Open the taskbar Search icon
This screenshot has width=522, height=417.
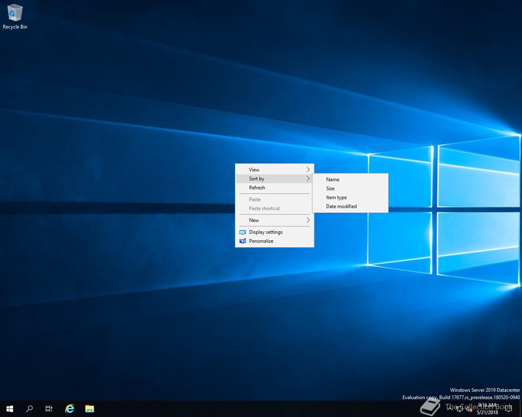click(29, 408)
